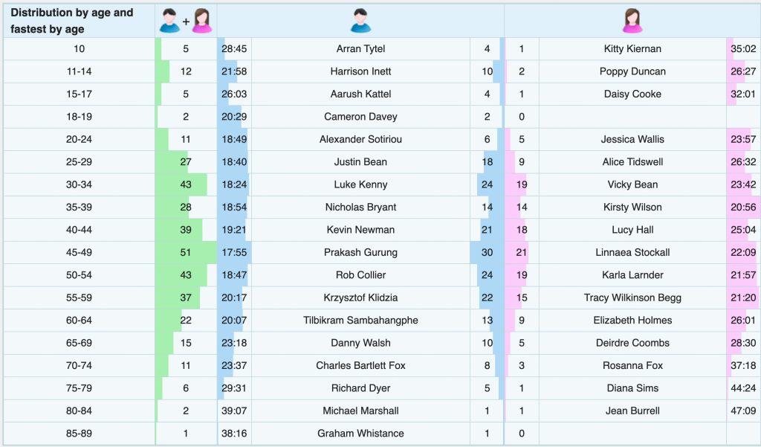The width and height of the screenshot is (761, 447).
Task: Click the female runner header icon
Action: 632,21
